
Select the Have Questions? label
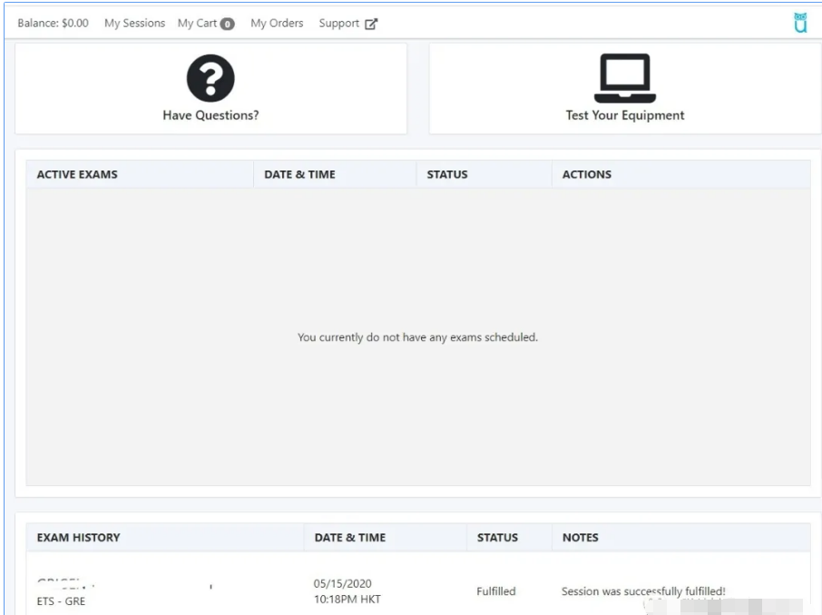210,115
